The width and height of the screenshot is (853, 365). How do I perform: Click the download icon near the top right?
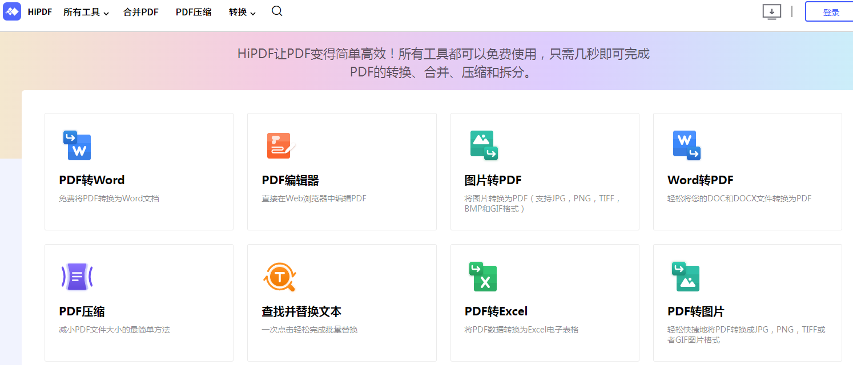(772, 11)
